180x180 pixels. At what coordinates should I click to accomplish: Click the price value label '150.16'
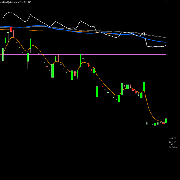tap(172, 138)
